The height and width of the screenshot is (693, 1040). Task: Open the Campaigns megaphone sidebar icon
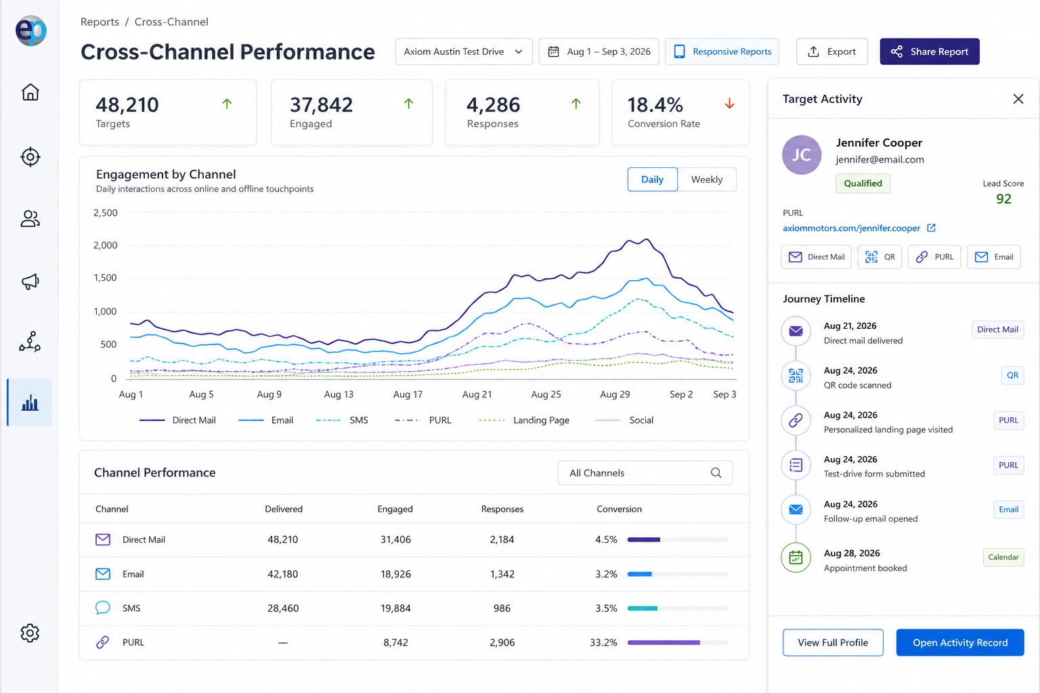(x=30, y=282)
